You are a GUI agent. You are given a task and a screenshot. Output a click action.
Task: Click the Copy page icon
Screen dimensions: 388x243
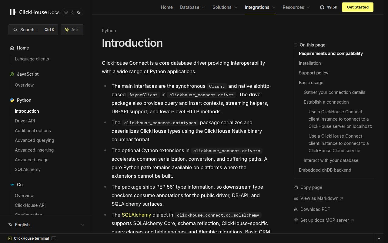click(x=296, y=187)
